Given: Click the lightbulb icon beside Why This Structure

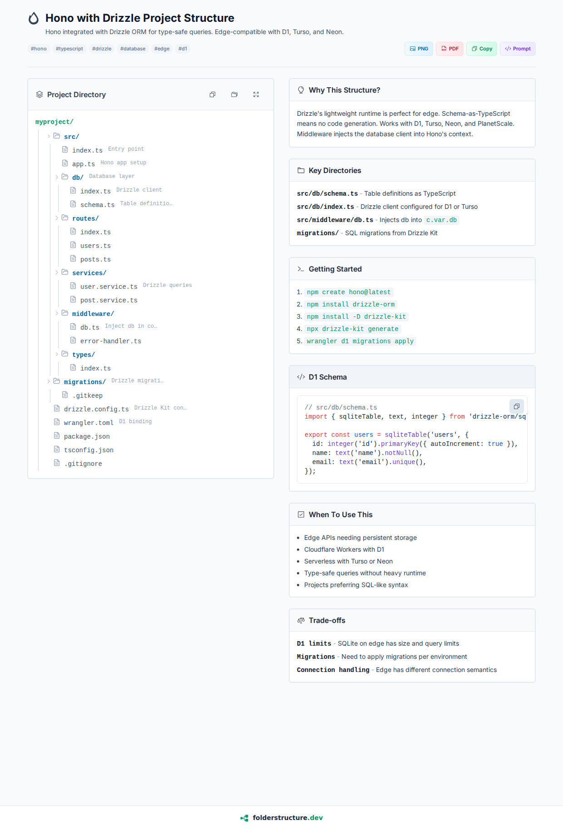Looking at the screenshot, I should point(301,90).
